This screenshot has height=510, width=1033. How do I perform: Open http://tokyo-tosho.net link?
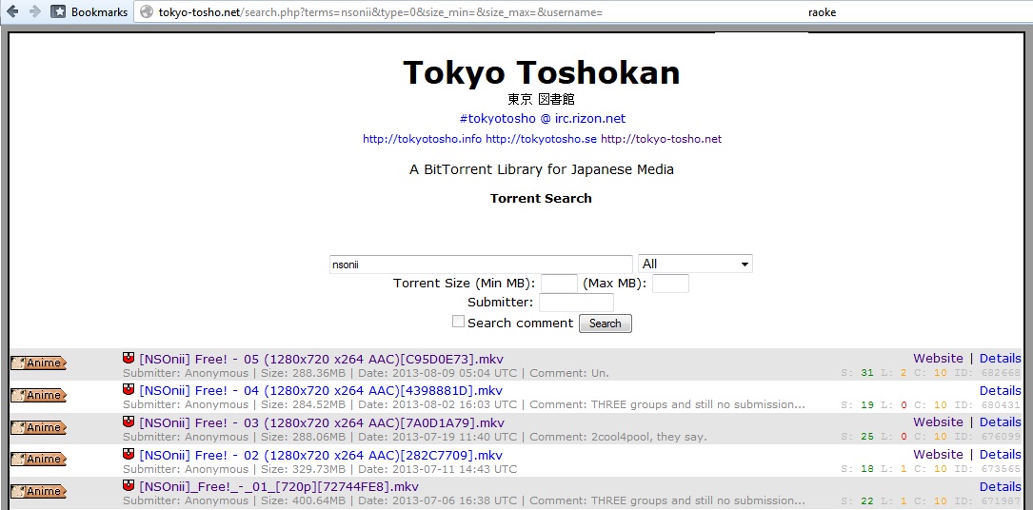(661, 139)
